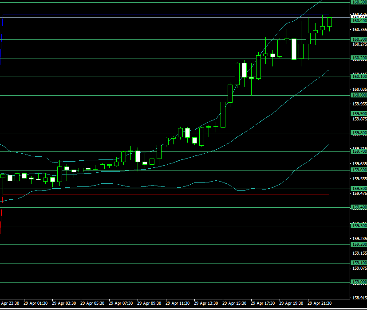
Task: Select the 160.000 price level label
Action: [x=359, y=95]
